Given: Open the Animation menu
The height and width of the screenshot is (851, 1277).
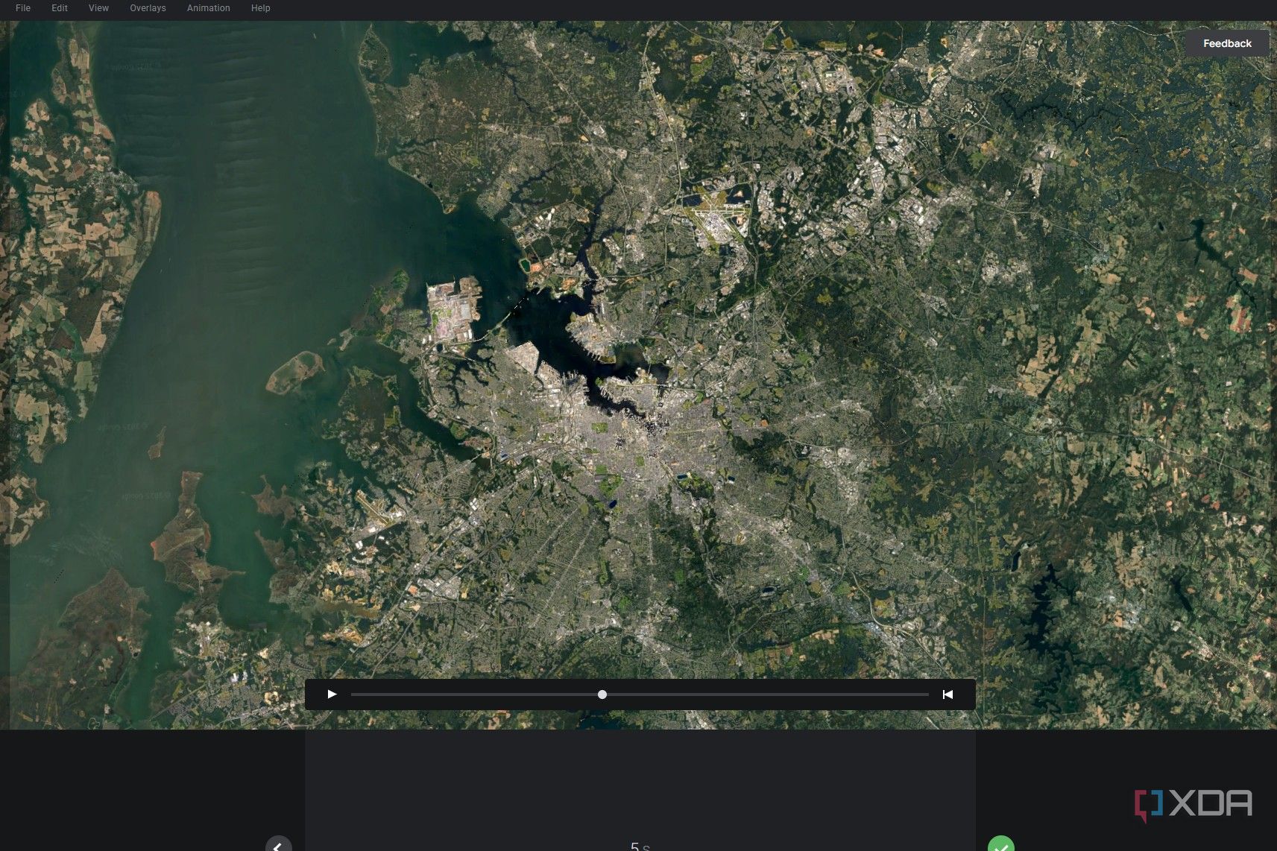Looking at the screenshot, I should (209, 8).
